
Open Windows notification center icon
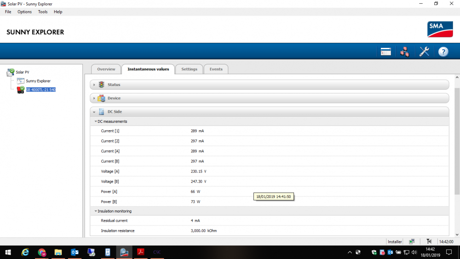(449, 252)
